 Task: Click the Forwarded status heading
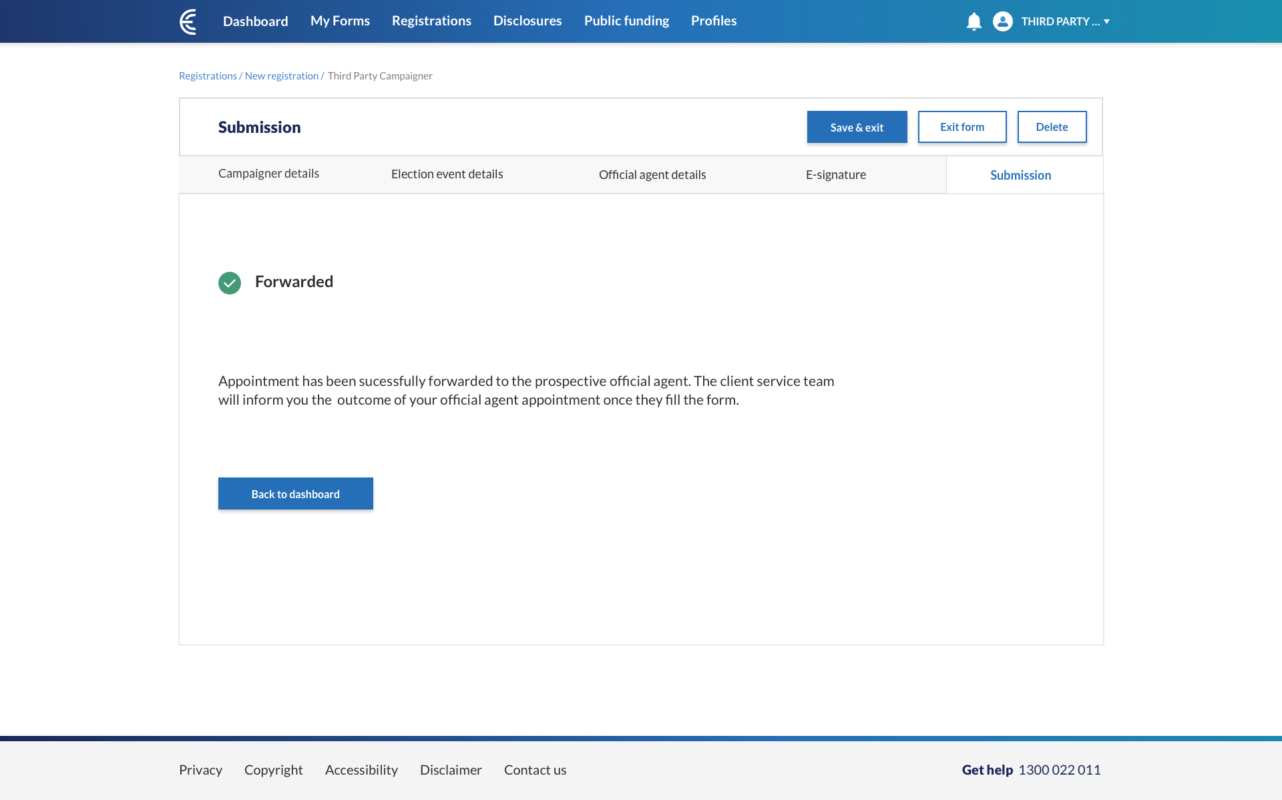pos(294,282)
